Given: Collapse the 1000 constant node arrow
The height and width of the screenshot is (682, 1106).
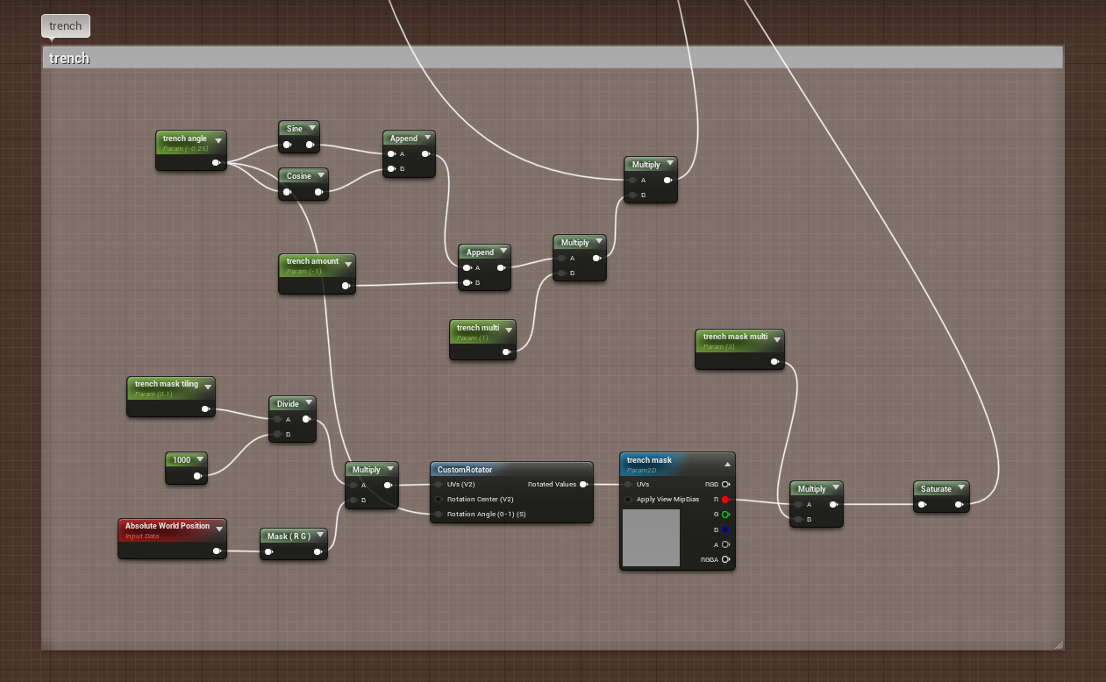Looking at the screenshot, I should [200, 460].
